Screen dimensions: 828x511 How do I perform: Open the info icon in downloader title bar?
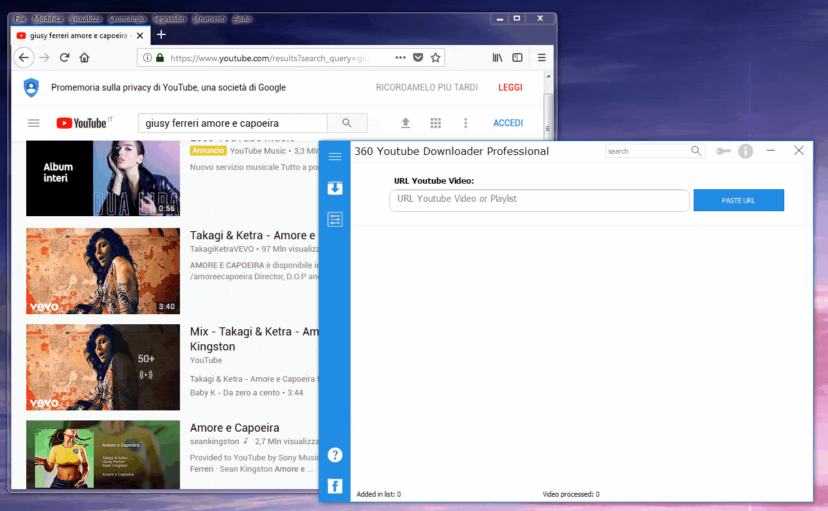(746, 151)
